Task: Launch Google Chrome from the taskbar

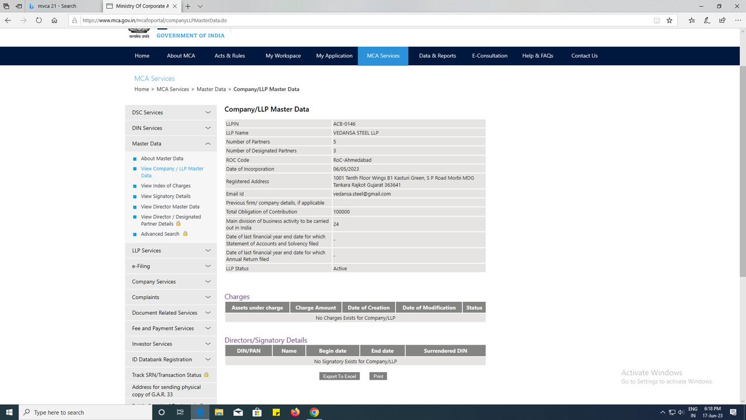Action: pos(314,412)
